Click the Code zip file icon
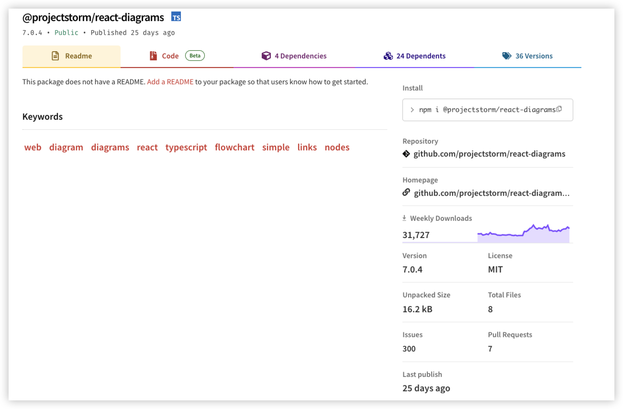The image size is (623, 409). point(153,56)
